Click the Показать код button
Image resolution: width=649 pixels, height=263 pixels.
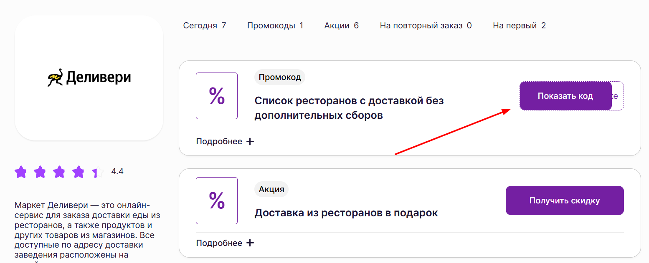(565, 95)
